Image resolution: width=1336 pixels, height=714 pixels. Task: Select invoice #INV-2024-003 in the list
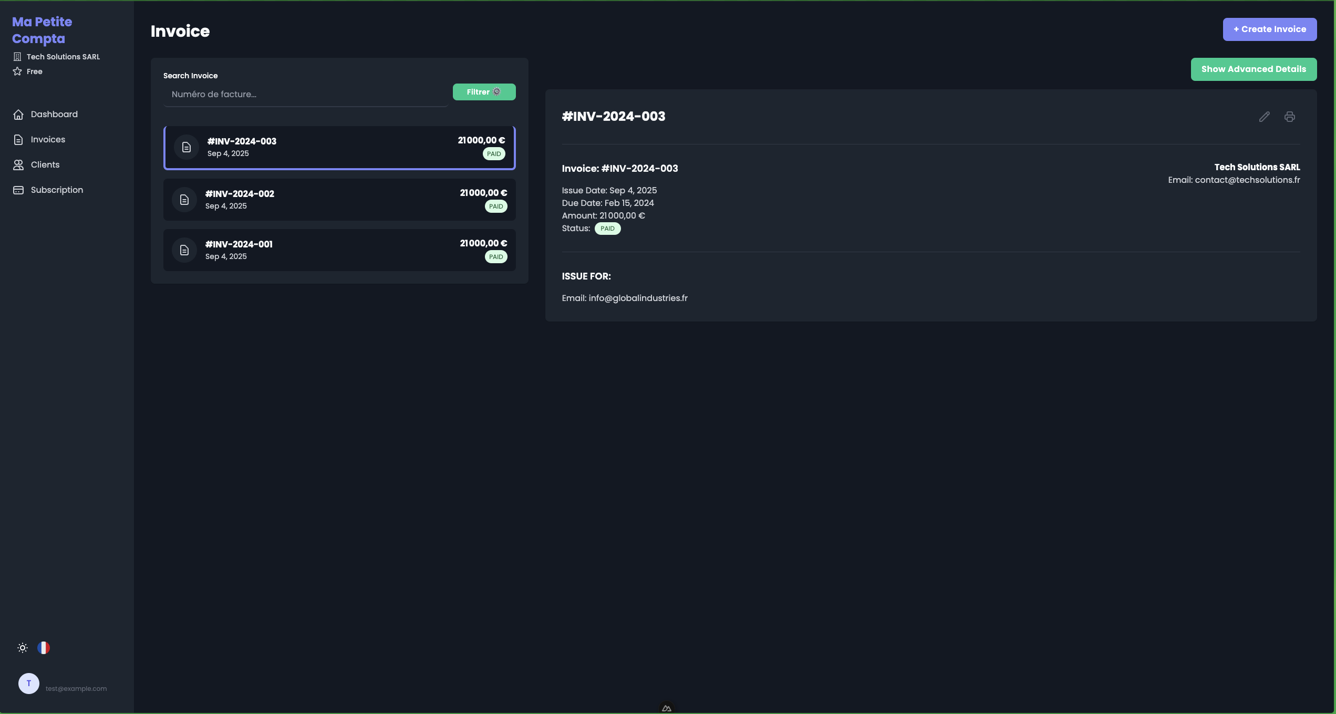[339, 148]
